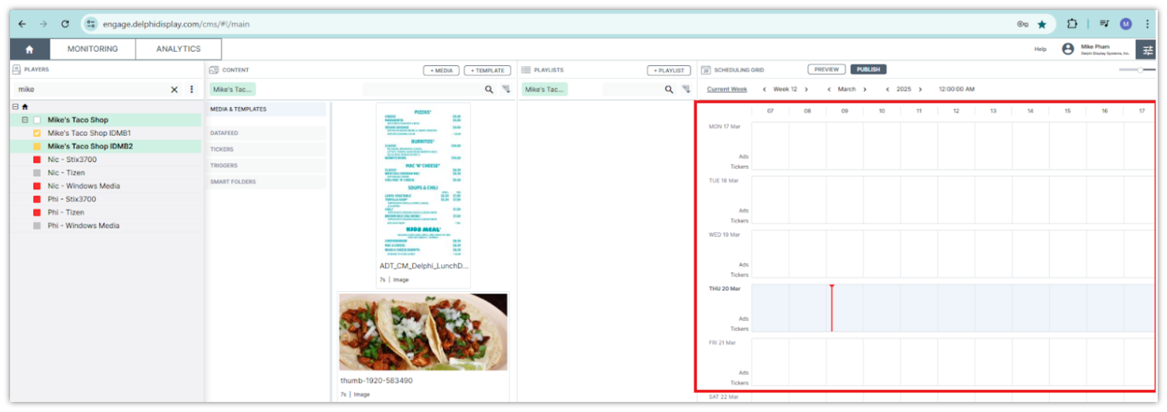Screen dimensions: 1167x412
Task: Click the Playlists panel sort filter icon
Action: pos(686,90)
